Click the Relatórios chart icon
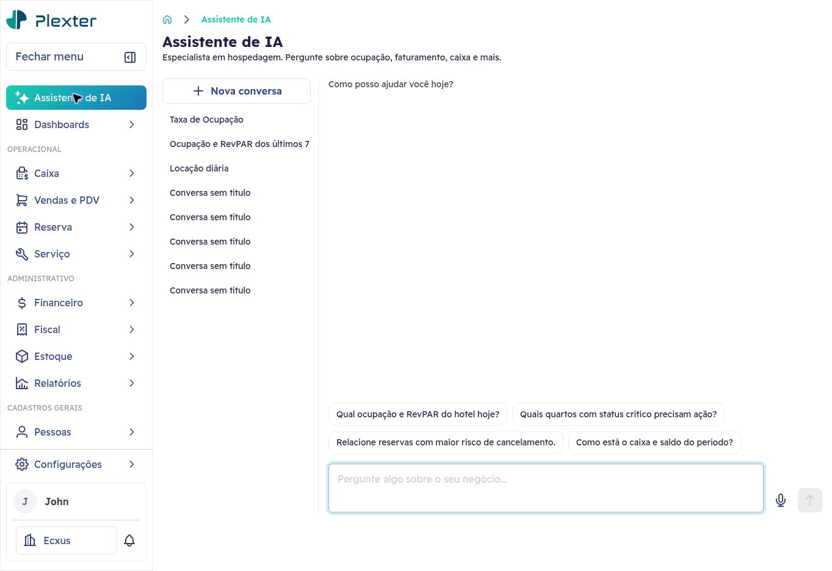832x571 pixels. point(22,383)
